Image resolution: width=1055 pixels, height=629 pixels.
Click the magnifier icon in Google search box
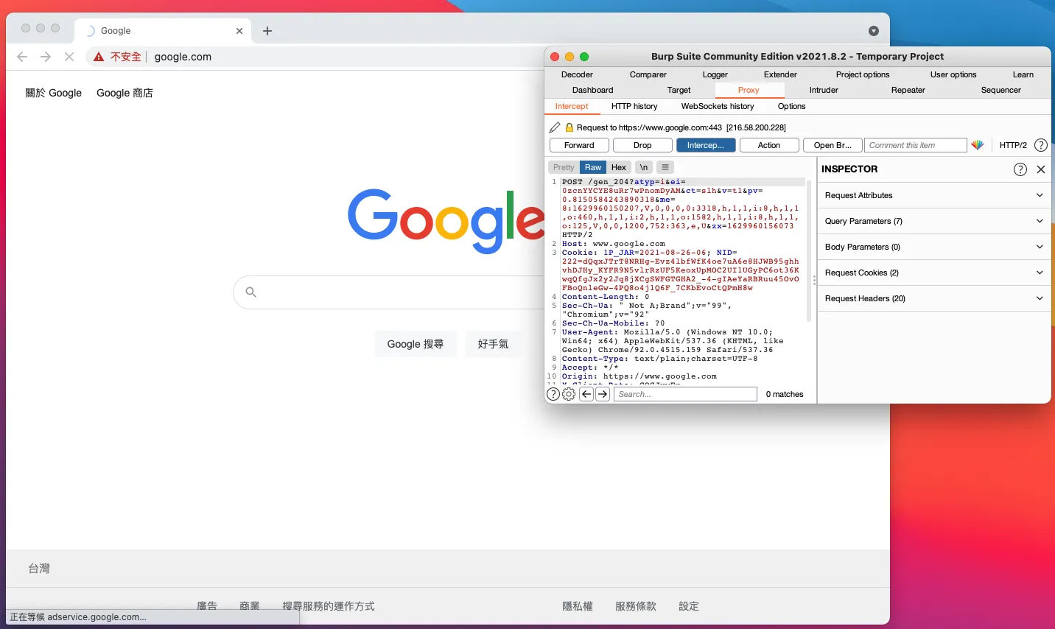[x=251, y=292]
